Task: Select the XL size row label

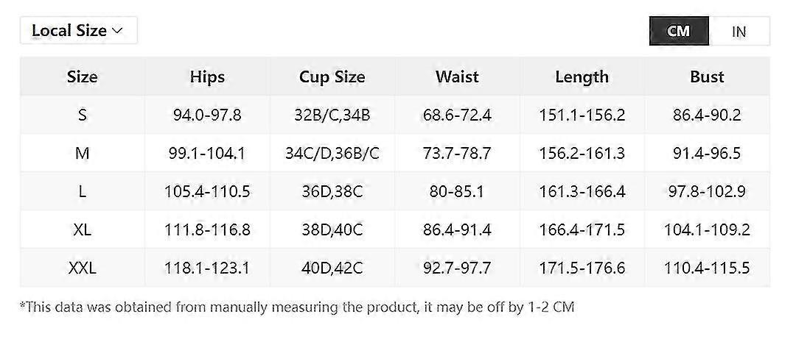Action: coord(82,229)
